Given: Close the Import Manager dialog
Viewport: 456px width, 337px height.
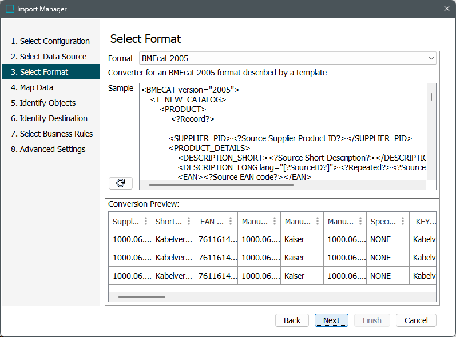Looking at the screenshot, I should 446,9.
